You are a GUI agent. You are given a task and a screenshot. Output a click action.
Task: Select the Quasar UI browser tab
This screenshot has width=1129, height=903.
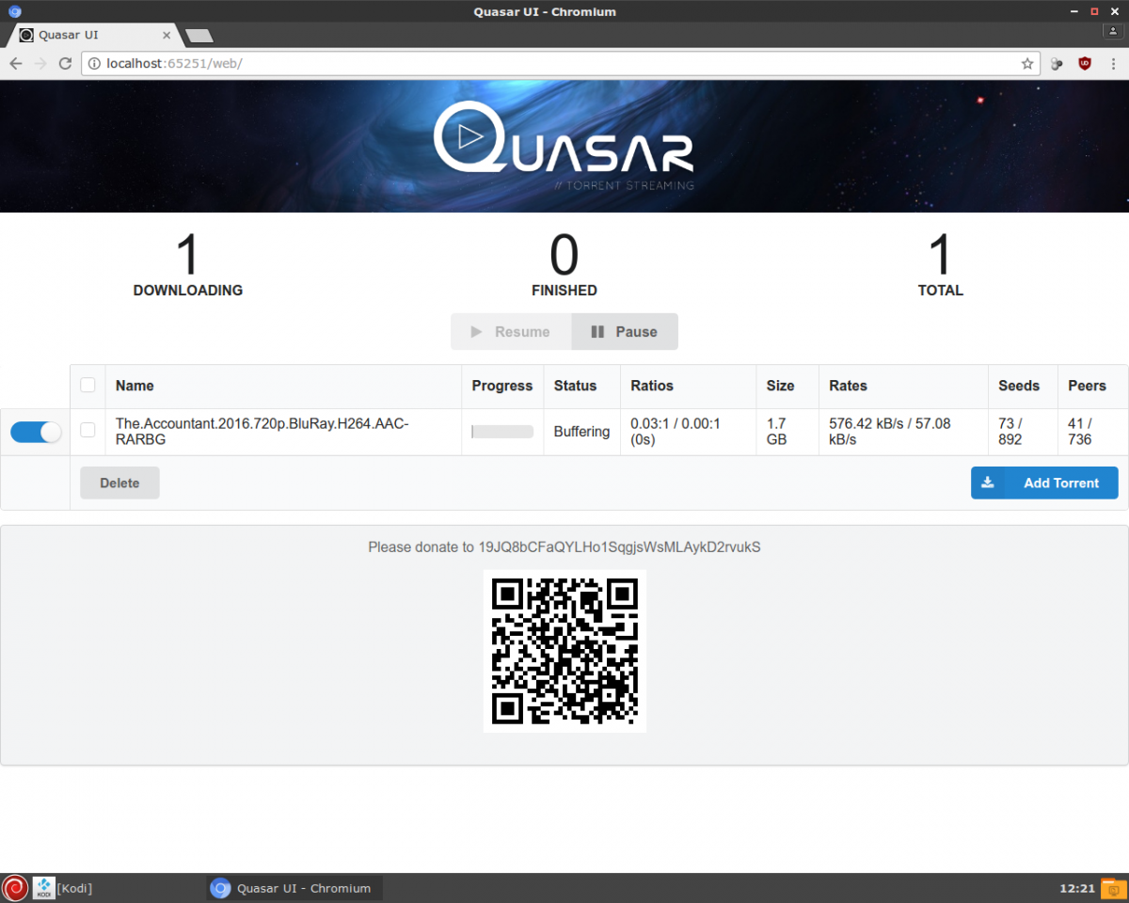(x=94, y=36)
